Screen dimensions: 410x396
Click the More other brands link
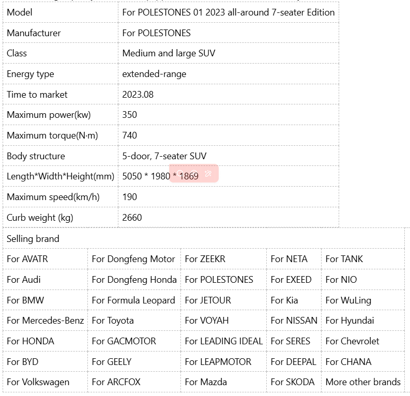point(363,383)
